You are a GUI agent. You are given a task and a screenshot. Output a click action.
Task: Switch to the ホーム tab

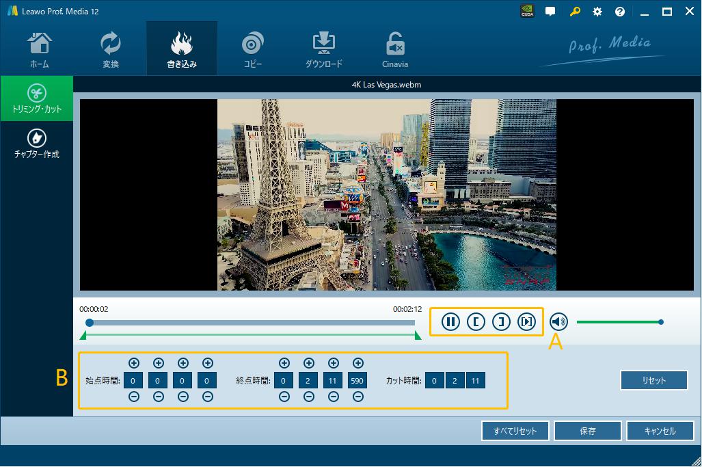click(x=39, y=50)
